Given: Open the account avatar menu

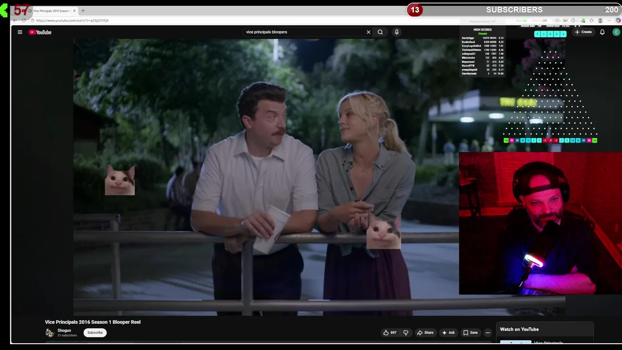Looking at the screenshot, I should (616, 32).
